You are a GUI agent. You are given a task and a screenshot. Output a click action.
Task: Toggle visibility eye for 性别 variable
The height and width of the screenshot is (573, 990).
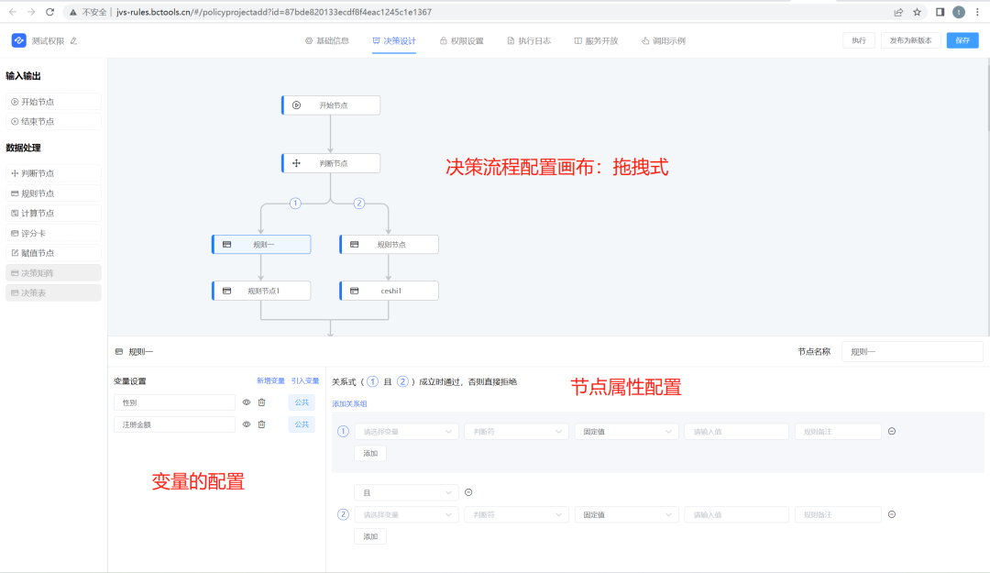245,402
